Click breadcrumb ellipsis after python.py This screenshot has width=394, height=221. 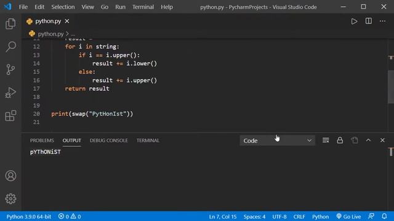click(73, 34)
